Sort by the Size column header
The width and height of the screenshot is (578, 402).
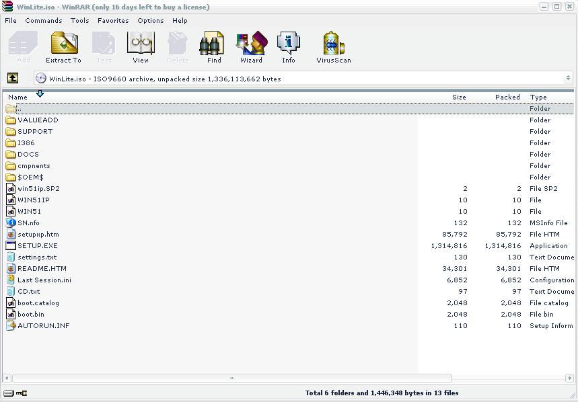459,97
